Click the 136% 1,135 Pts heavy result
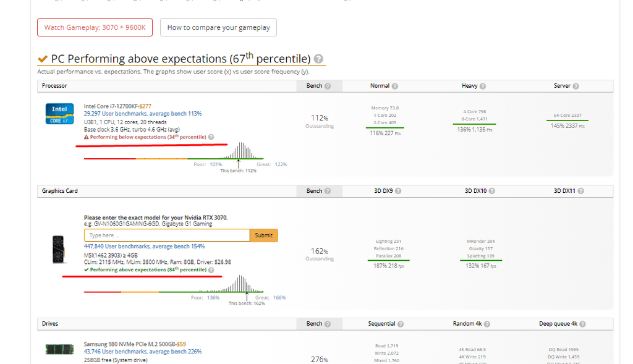The width and height of the screenshot is (633, 364). click(x=475, y=130)
